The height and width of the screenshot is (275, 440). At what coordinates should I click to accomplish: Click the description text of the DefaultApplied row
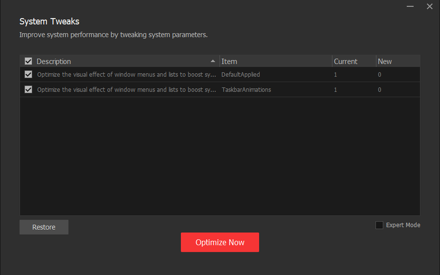tap(127, 74)
